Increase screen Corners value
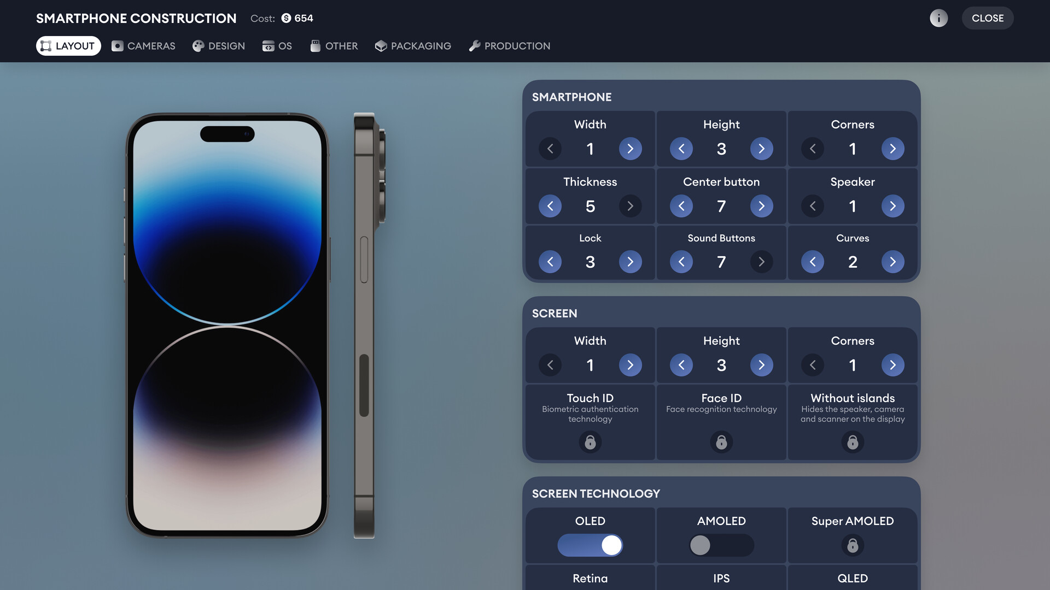The height and width of the screenshot is (590, 1050). (892, 365)
